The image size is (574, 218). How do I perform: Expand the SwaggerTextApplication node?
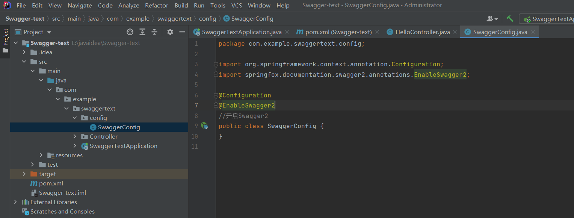(75, 146)
